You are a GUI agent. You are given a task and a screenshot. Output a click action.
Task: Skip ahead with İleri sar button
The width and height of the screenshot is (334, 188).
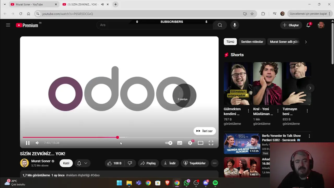[205, 131]
